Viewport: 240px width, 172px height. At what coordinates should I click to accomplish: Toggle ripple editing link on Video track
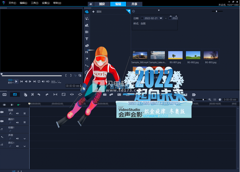[11, 113]
